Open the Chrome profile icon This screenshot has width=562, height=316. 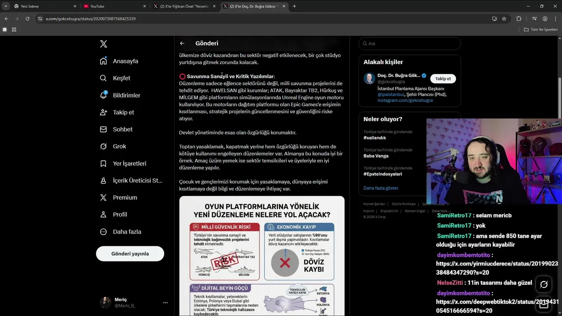click(545, 19)
